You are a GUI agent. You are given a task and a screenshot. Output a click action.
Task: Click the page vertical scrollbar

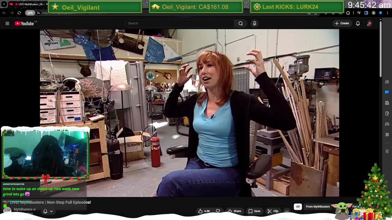tap(381, 49)
